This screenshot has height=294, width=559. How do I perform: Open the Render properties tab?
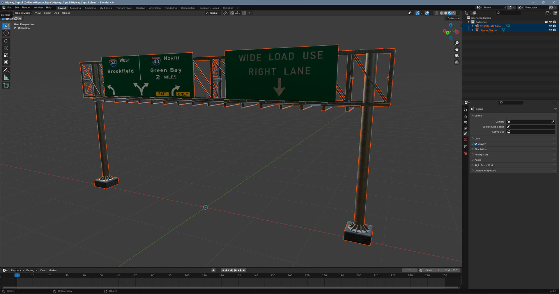click(466, 117)
